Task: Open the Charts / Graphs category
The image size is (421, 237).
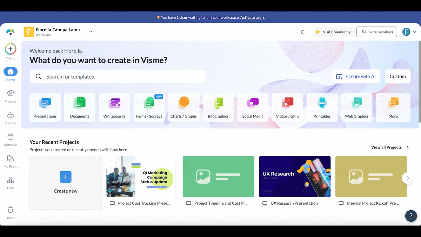Action: [184, 107]
